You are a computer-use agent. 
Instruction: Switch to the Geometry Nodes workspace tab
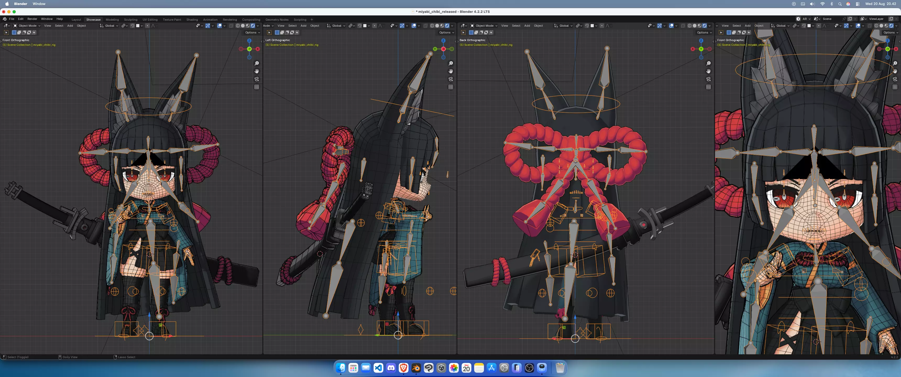(277, 20)
